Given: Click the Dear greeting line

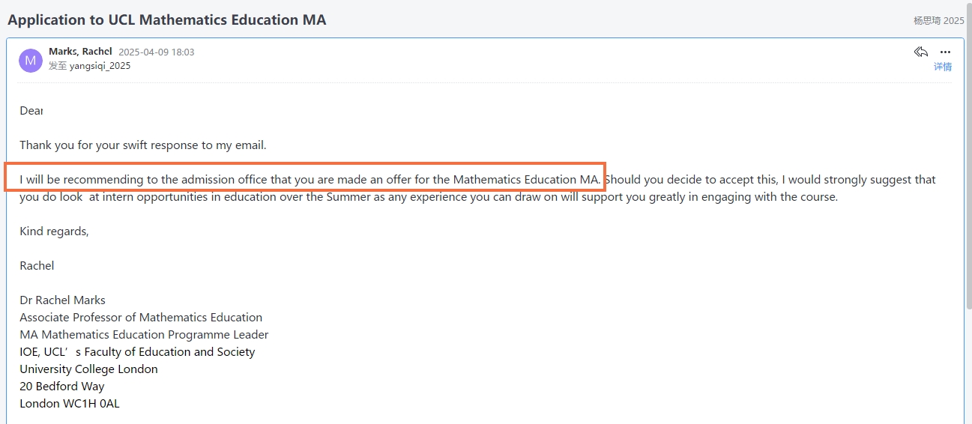Looking at the screenshot, I should 31,111.
